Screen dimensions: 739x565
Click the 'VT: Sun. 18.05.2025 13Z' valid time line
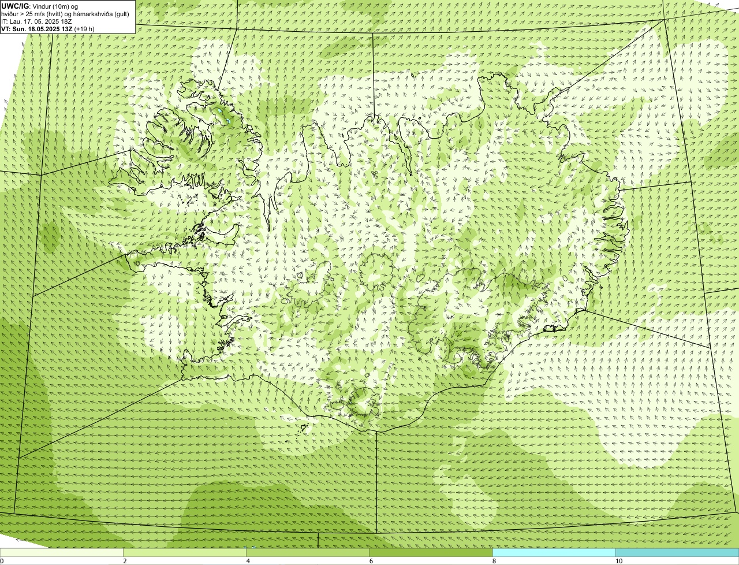click(48, 29)
